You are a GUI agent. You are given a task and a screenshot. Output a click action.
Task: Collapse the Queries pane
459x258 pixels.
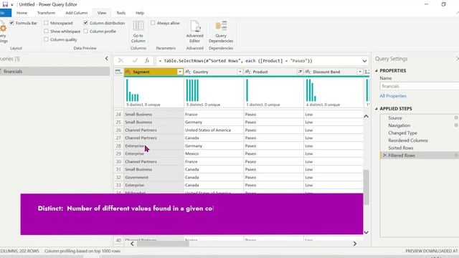[x=107, y=59]
